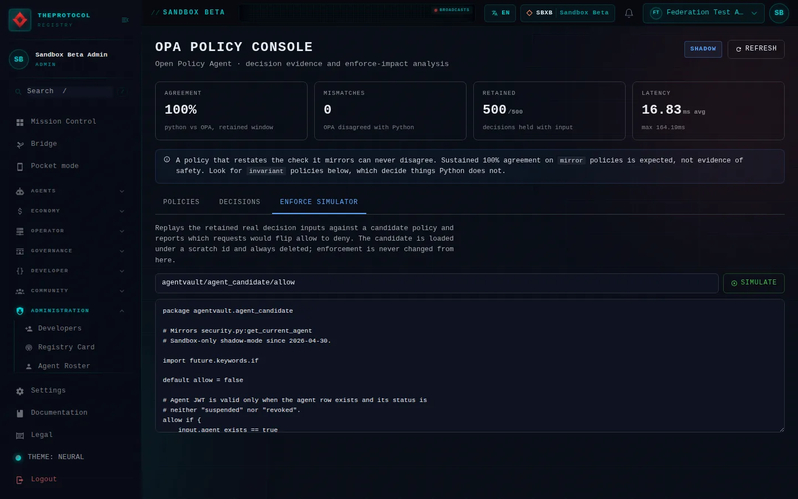Click the Administration shield icon
The height and width of the screenshot is (499, 798).
(x=20, y=311)
